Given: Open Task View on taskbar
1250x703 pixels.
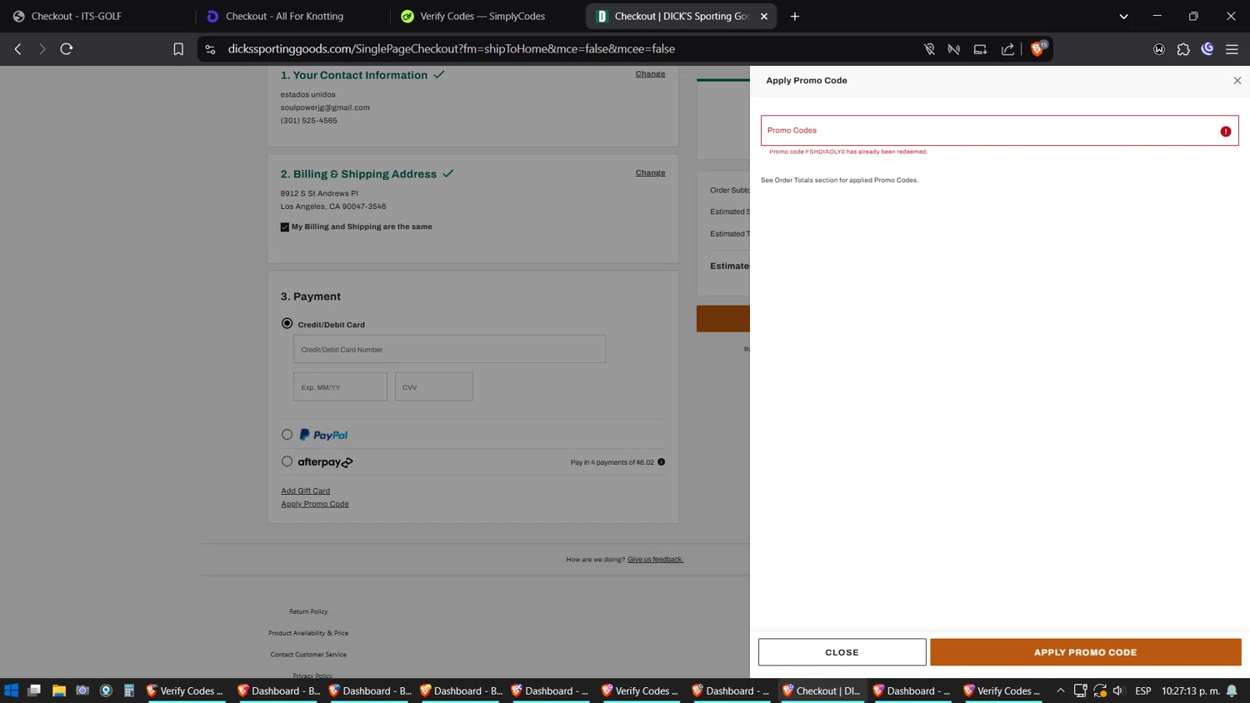Looking at the screenshot, I should (x=34, y=691).
